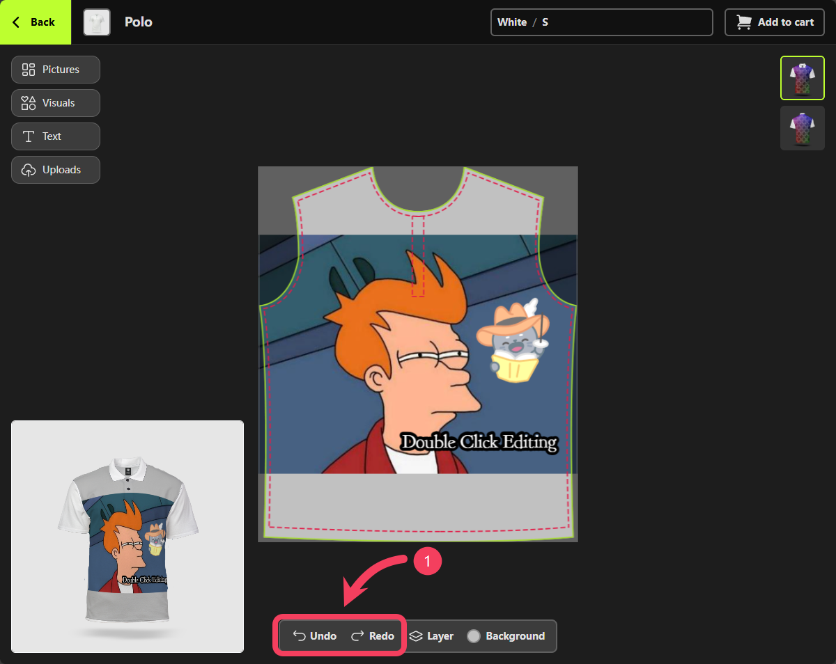Open the Uploads panel

pos(56,170)
